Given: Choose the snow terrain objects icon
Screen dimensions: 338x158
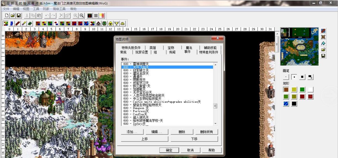Looking at the screenshot, I should [56, 24].
